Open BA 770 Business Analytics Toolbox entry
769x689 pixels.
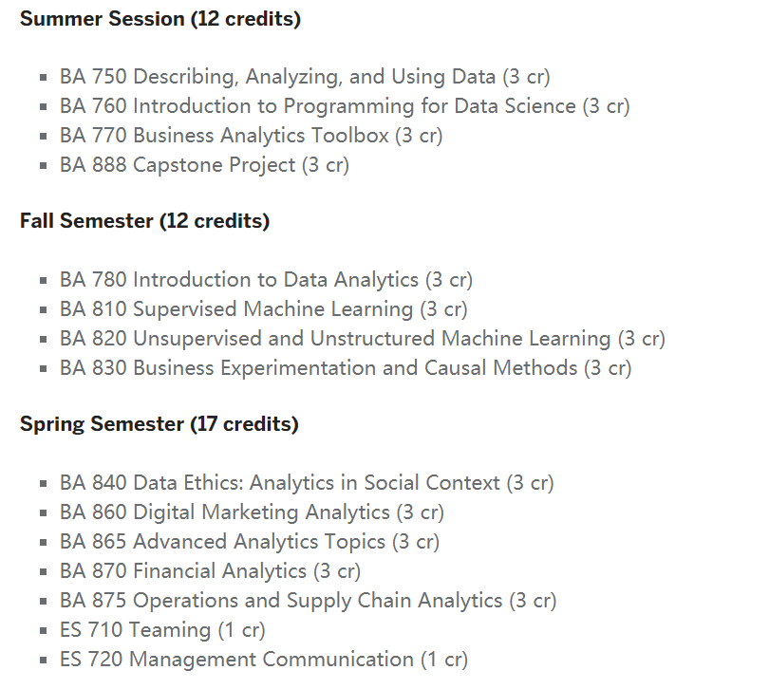coord(251,136)
